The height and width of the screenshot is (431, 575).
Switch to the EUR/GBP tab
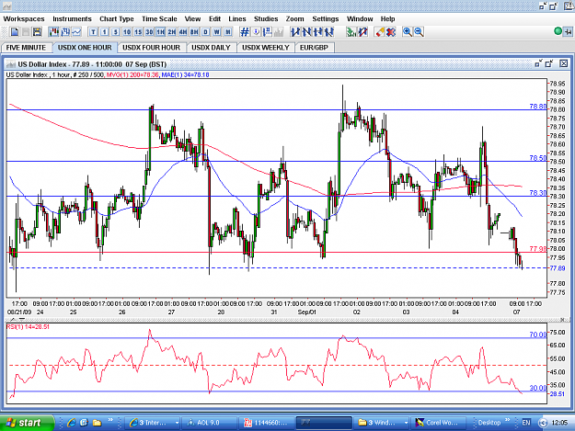[x=314, y=48]
